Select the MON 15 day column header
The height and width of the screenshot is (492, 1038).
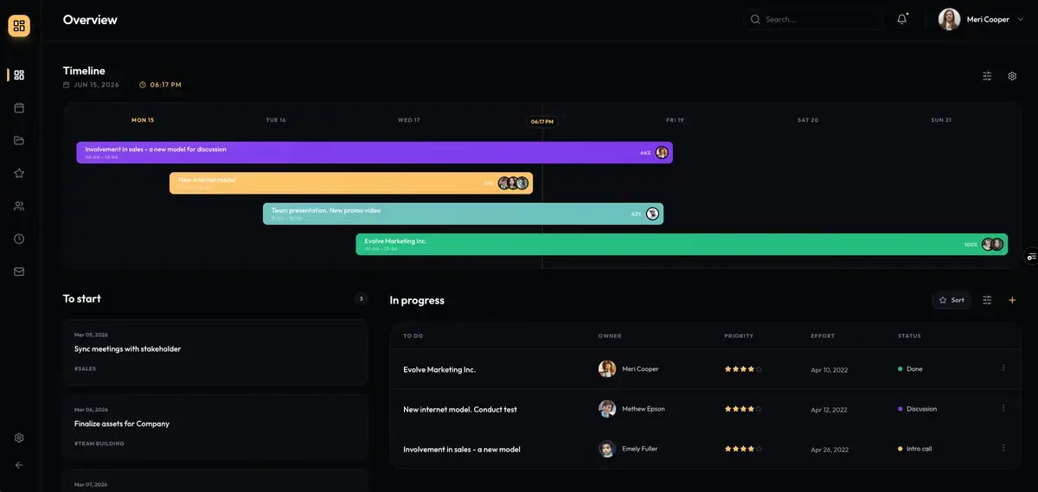click(143, 120)
